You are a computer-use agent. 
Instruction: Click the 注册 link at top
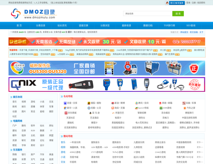pos(194,3)
